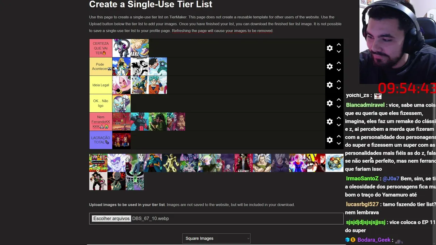Open settings gear for CERTEZA QUE VAI TER row
Screen dimensions: 436x245
coord(329,48)
